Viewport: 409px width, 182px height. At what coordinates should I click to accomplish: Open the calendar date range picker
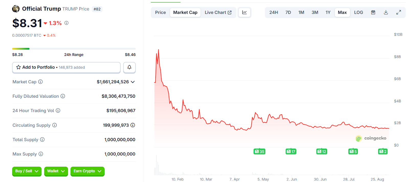[373, 13]
